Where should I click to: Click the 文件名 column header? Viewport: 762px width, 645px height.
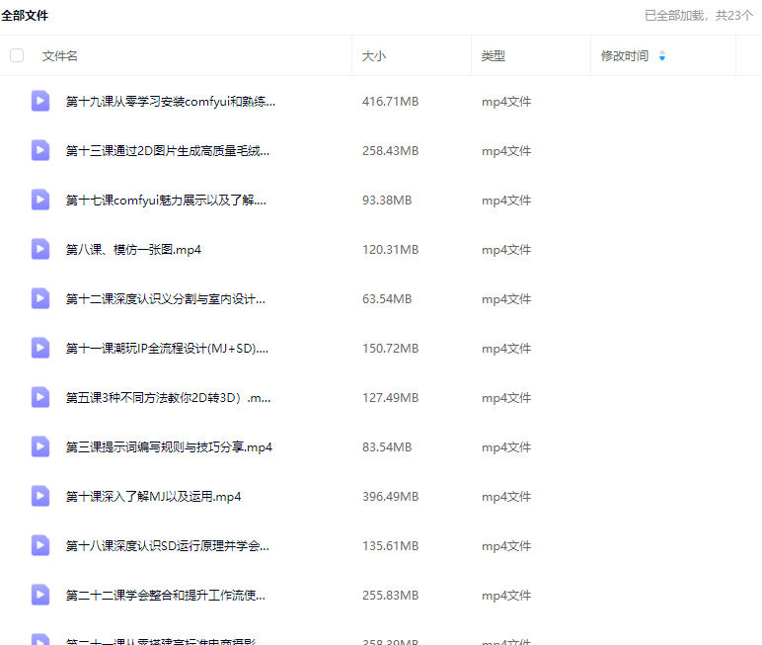click(x=60, y=56)
